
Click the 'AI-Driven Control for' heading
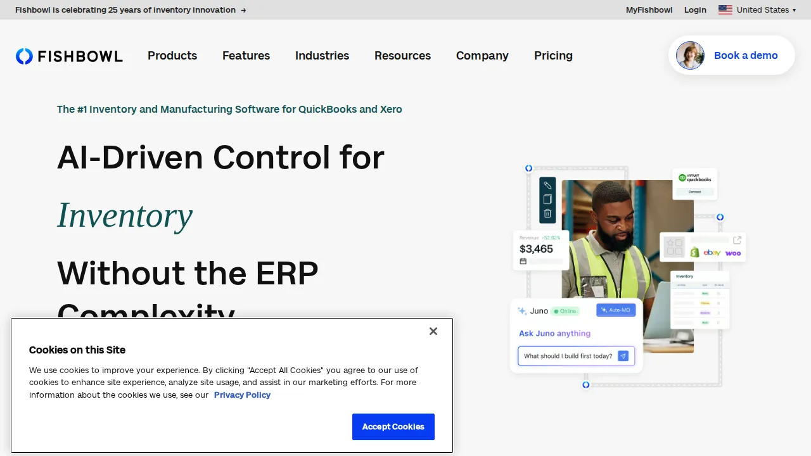point(220,157)
